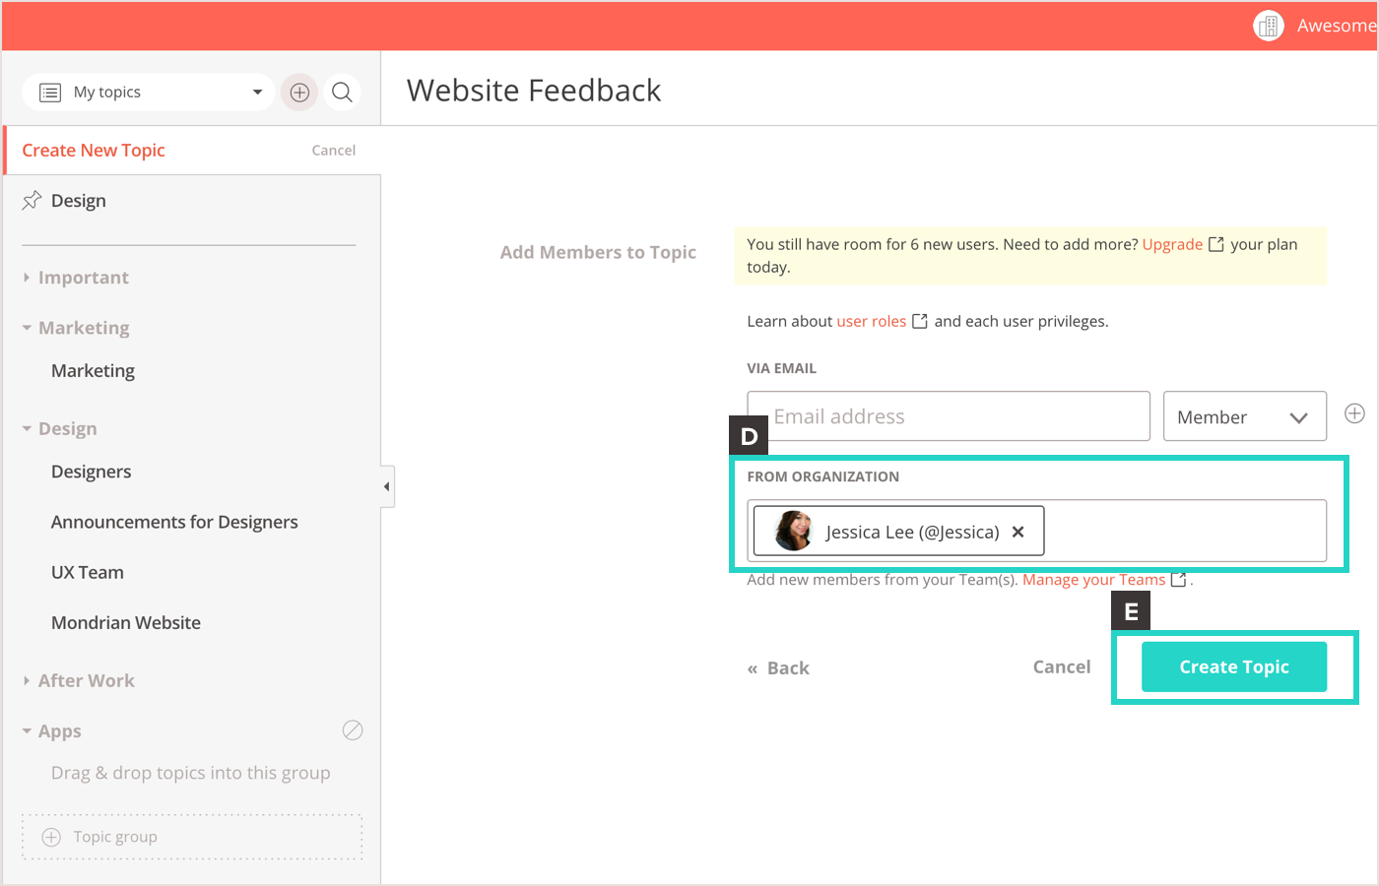Open the search magnifier icon

[342, 93]
